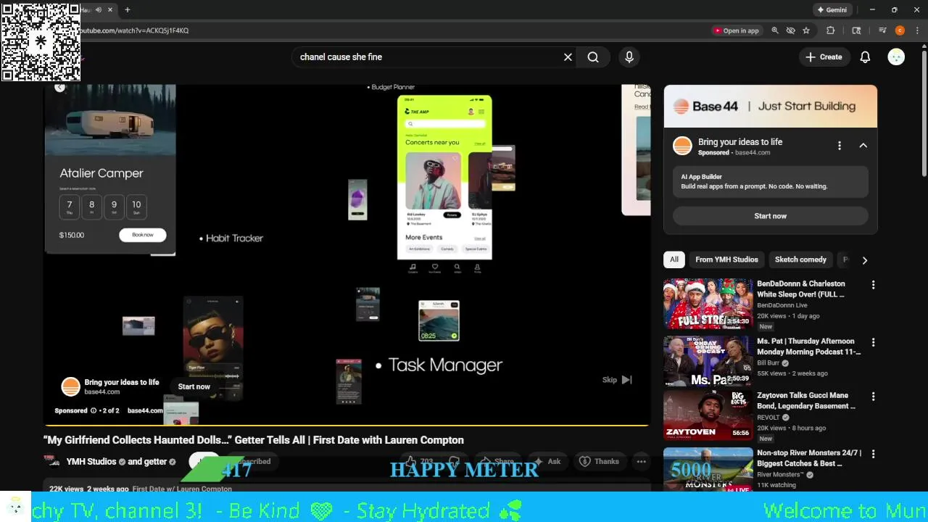Click the crossed-out eye tracking icon
The height and width of the screenshot is (522, 928).
[791, 30]
